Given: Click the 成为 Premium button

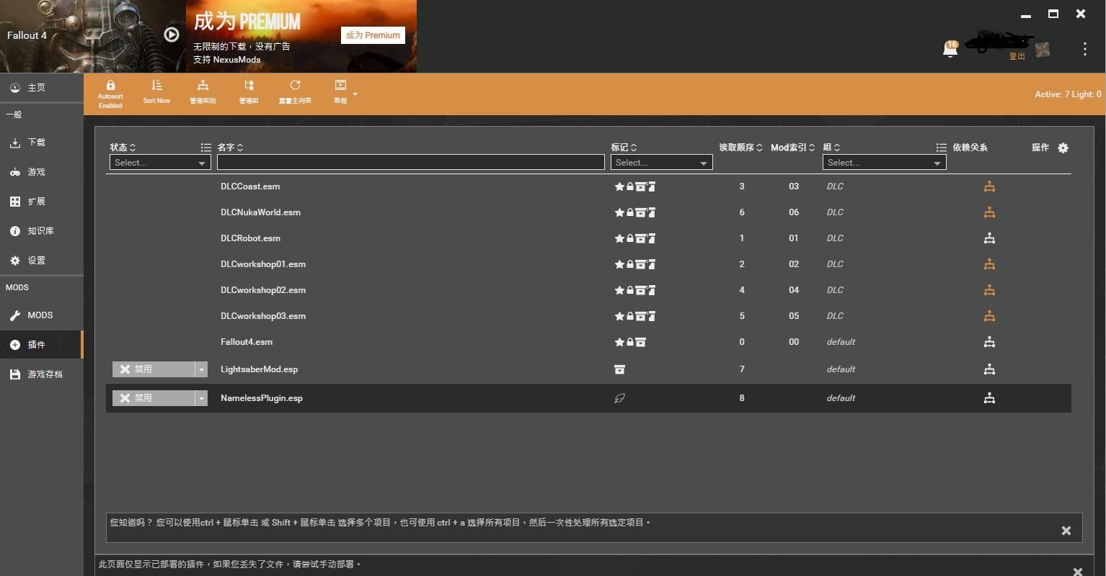Looking at the screenshot, I should (373, 35).
